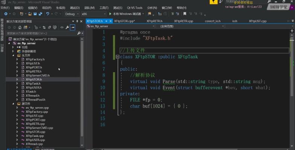Toggle pending changes filter in Solution Explorer
Screen dimensions: 295x150
[36, 27]
